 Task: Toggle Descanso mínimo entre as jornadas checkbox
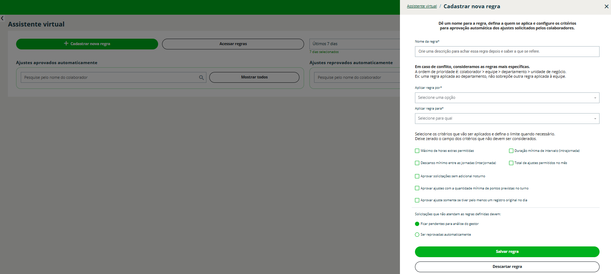pos(417,163)
